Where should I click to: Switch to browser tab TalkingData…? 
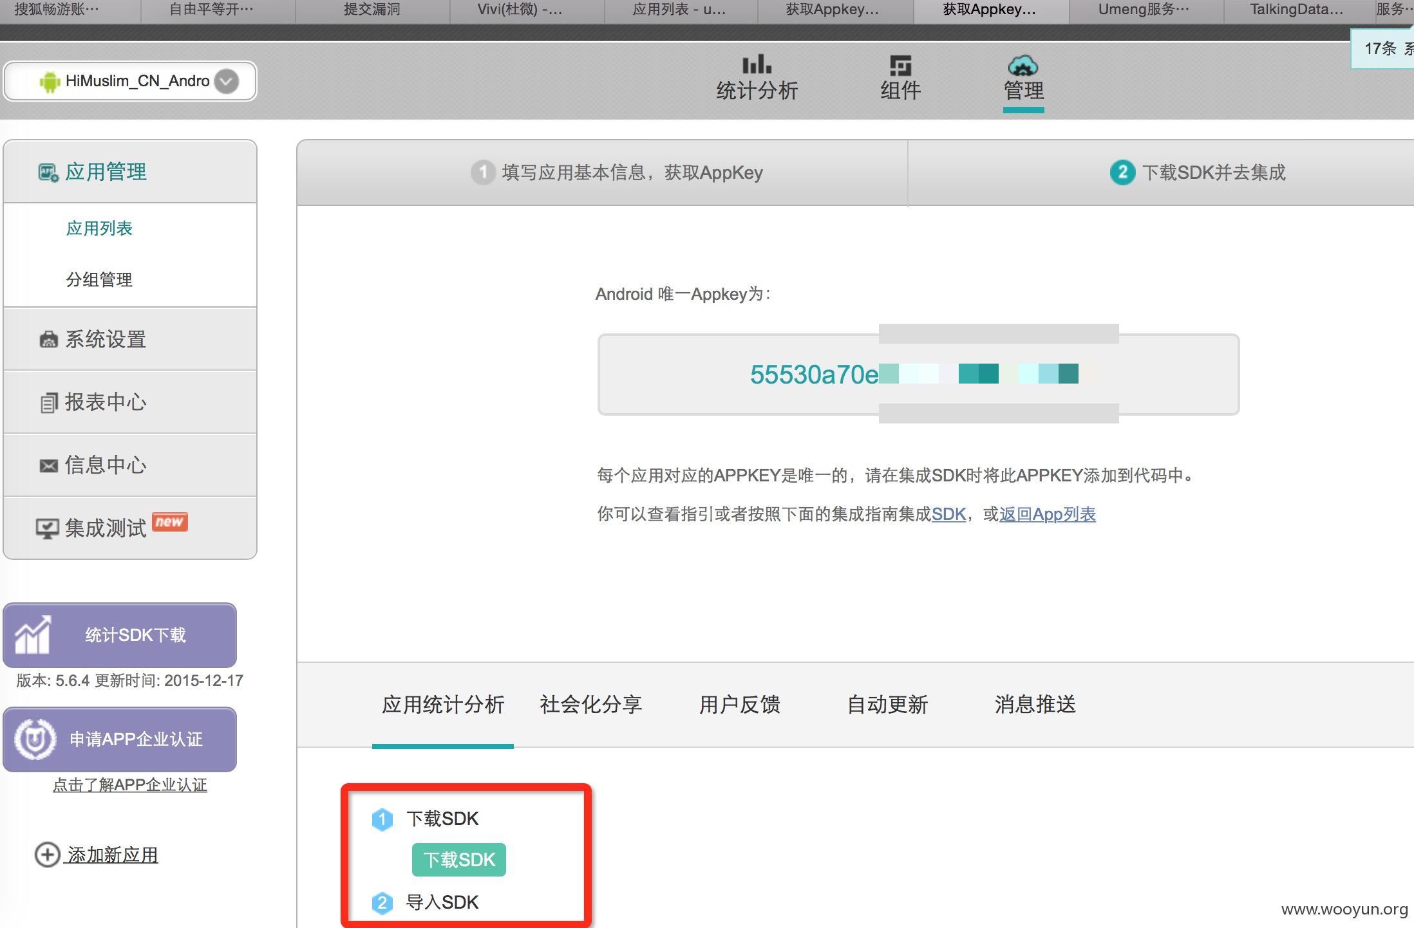point(1298,10)
